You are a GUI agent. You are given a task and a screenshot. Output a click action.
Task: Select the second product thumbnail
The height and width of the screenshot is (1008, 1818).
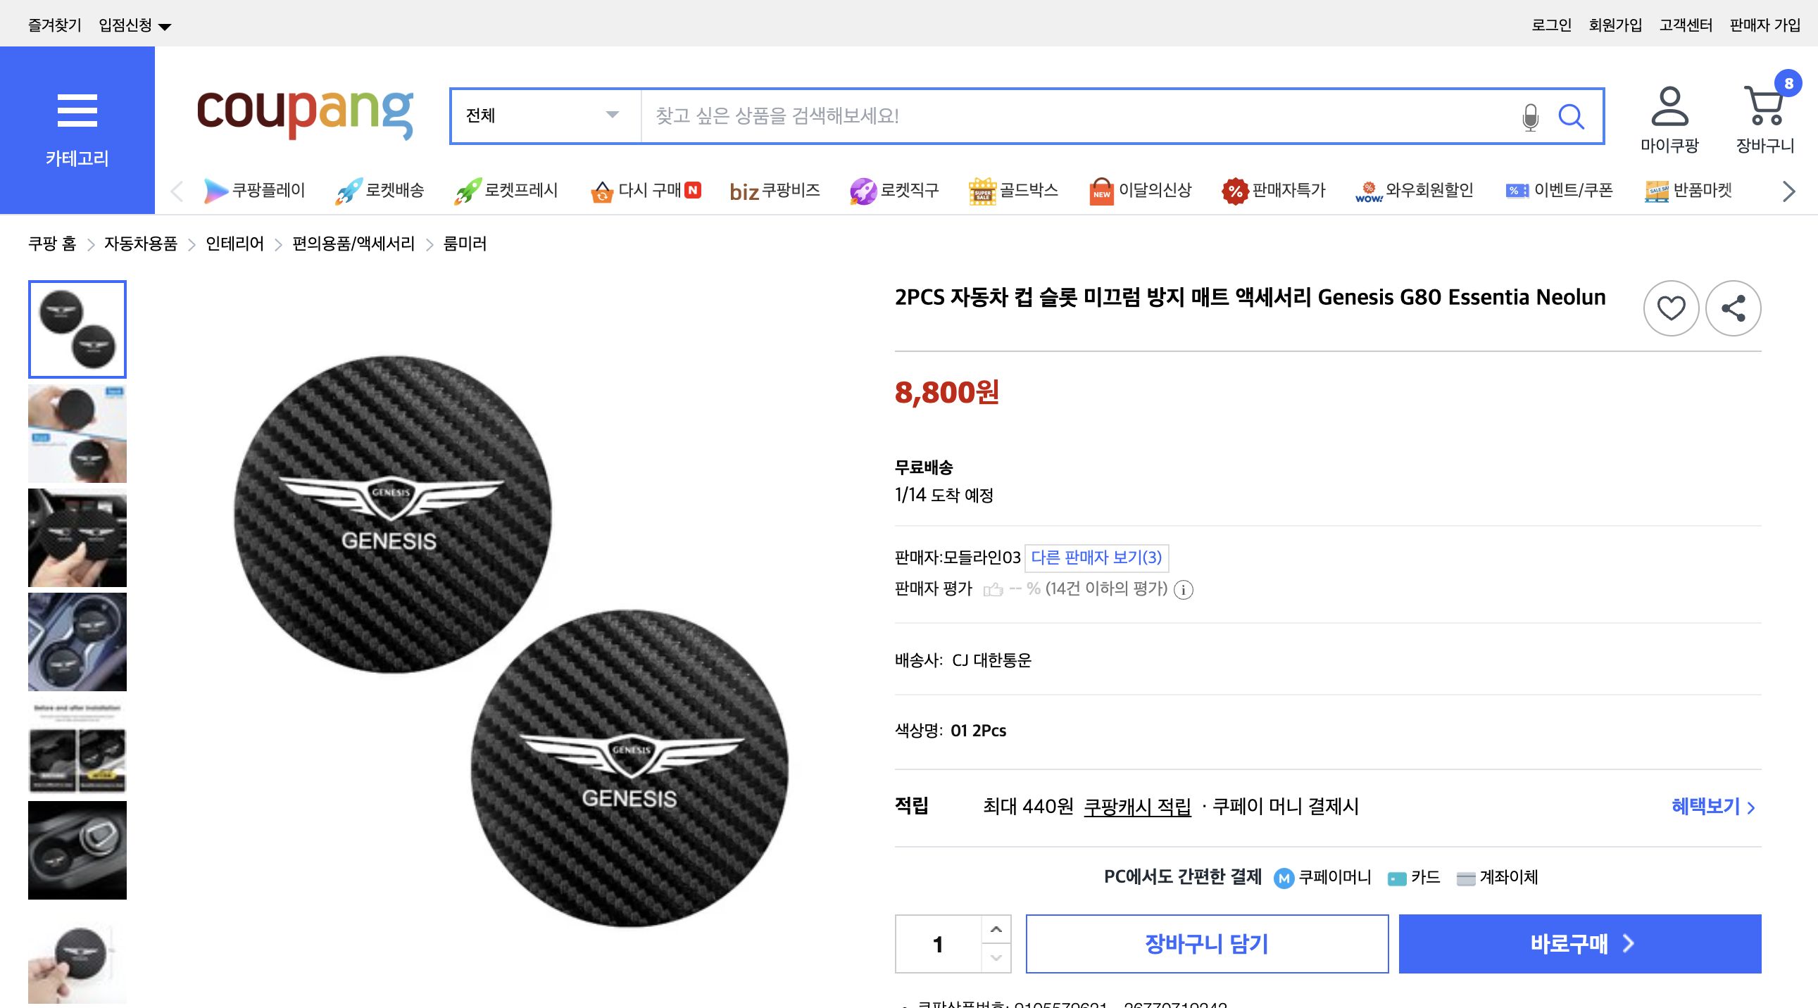pyautogui.click(x=77, y=433)
